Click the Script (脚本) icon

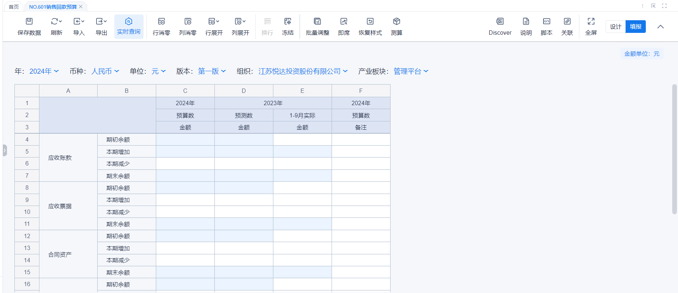(546, 22)
